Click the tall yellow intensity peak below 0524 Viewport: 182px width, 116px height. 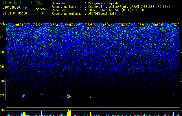tap(69, 113)
